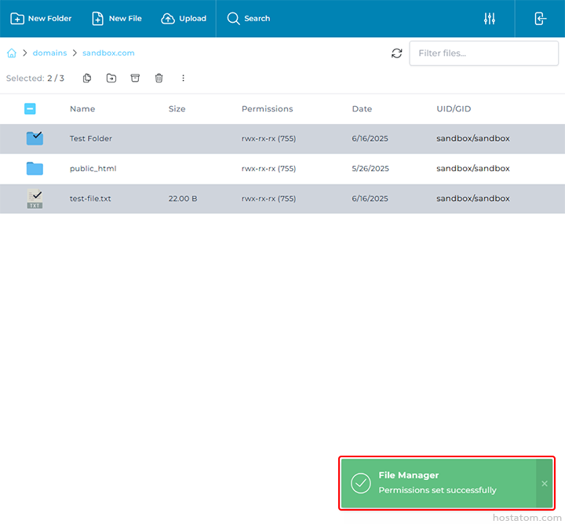Navigate to domains breadcrumb link

pyautogui.click(x=49, y=53)
